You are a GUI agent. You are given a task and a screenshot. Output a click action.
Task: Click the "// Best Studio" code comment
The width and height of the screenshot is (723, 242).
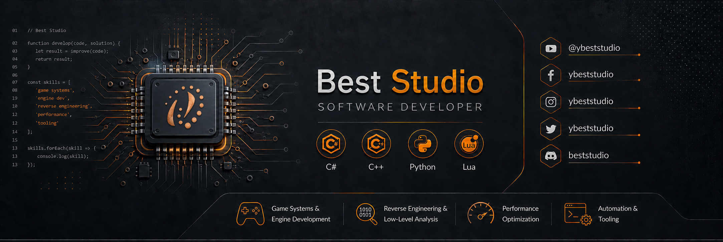coord(47,30)
